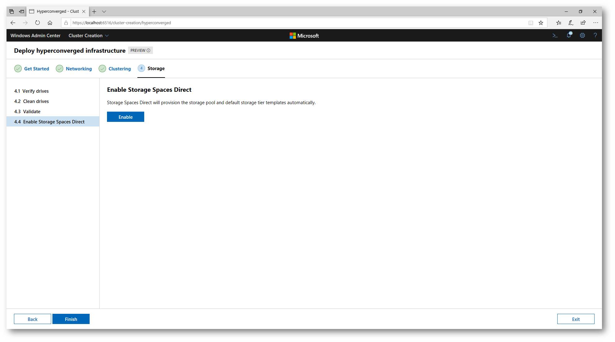Add page to favorites star

(x=541, y=23)
